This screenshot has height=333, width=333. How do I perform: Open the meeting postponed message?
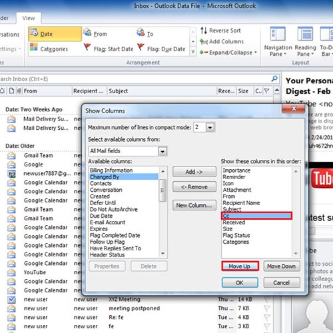pyautogui.click(x=134, y=308)
